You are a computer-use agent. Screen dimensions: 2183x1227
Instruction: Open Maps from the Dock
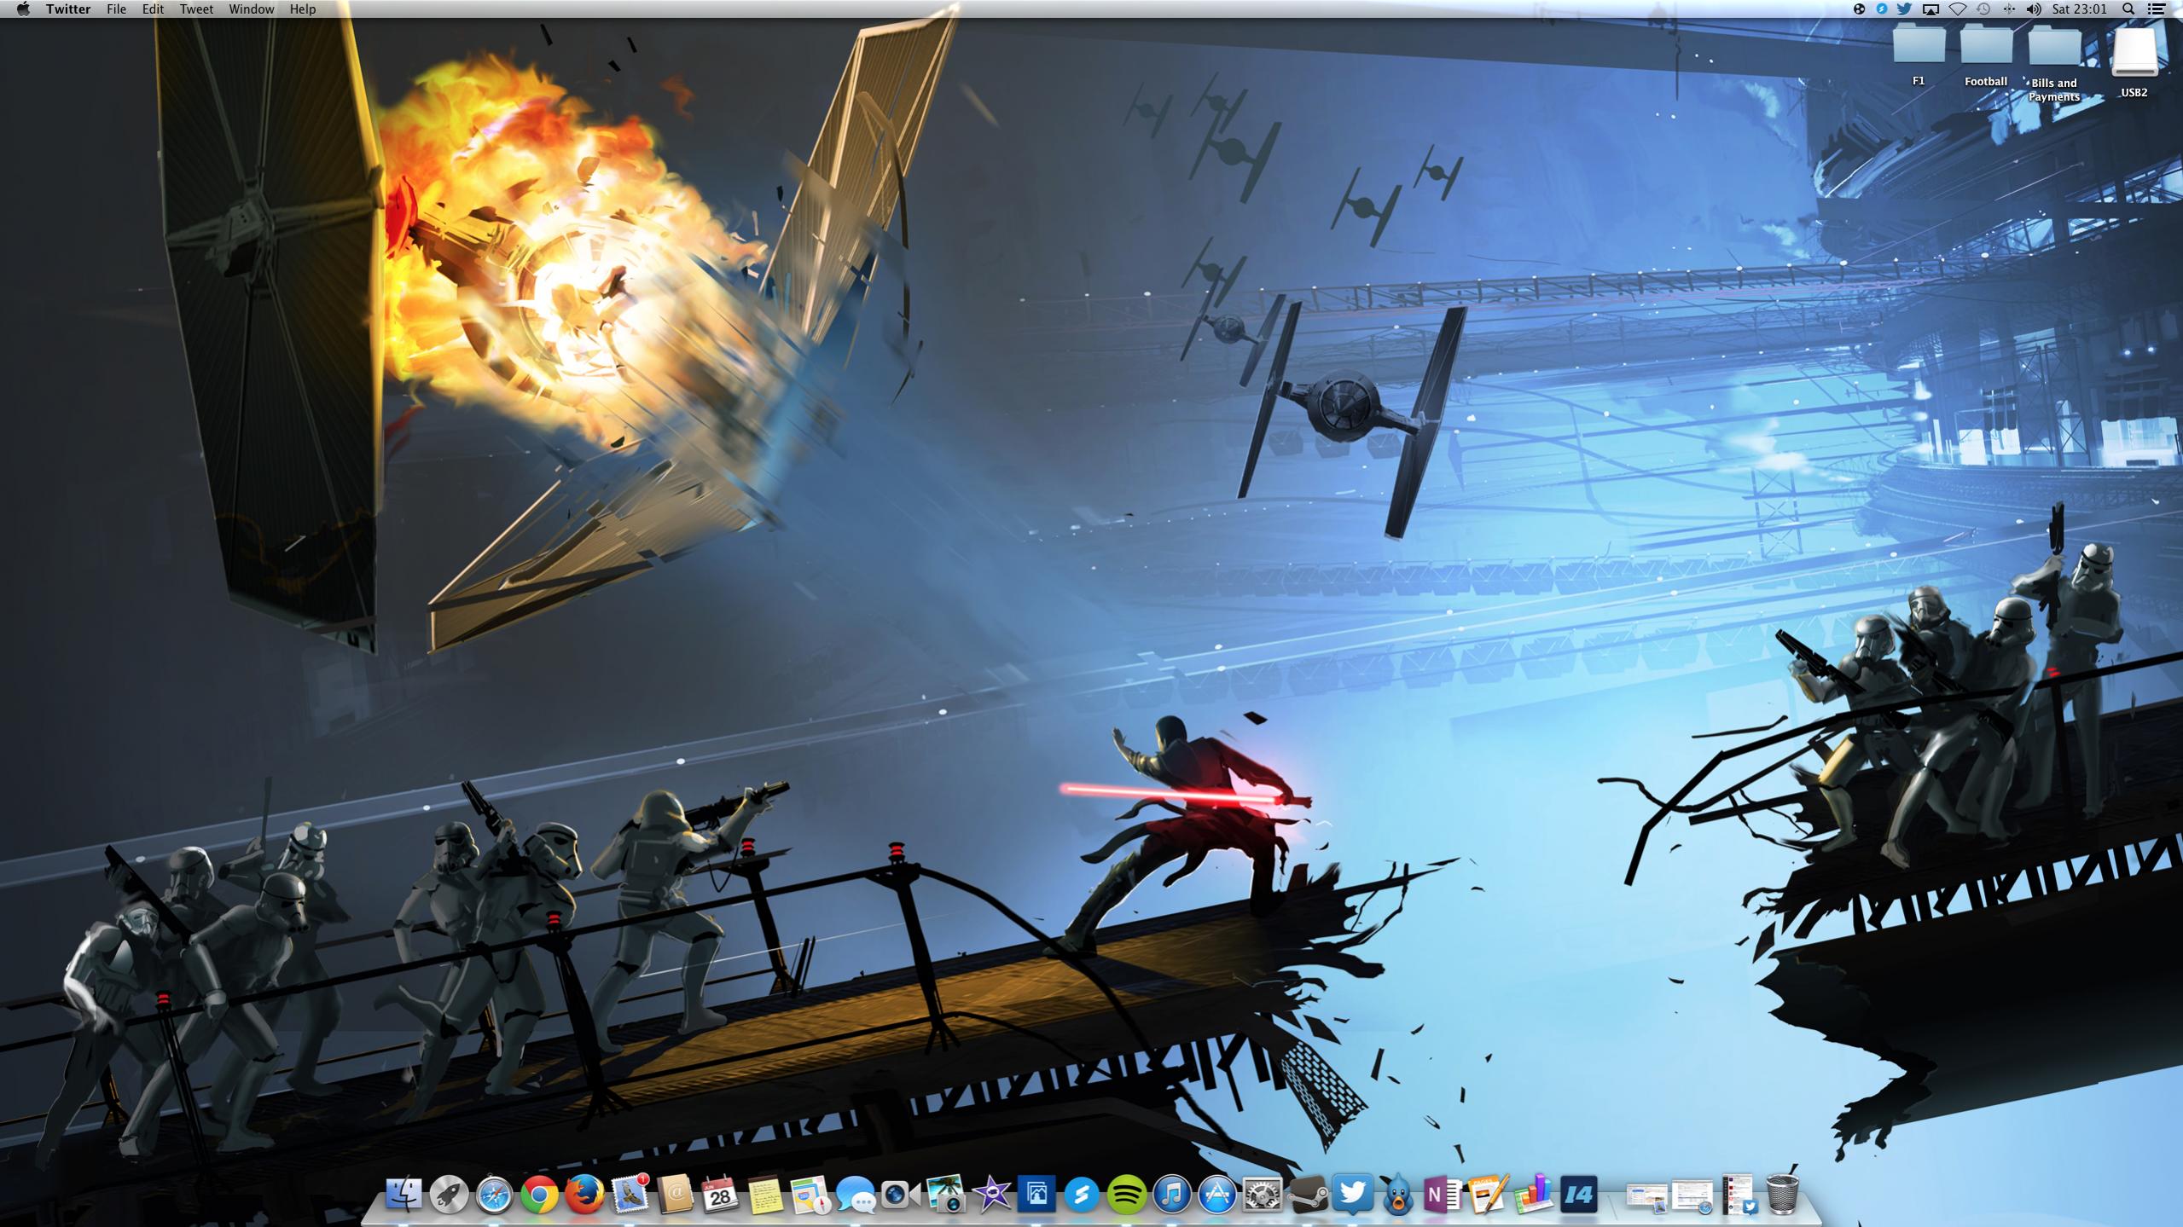click(810, 1195)
